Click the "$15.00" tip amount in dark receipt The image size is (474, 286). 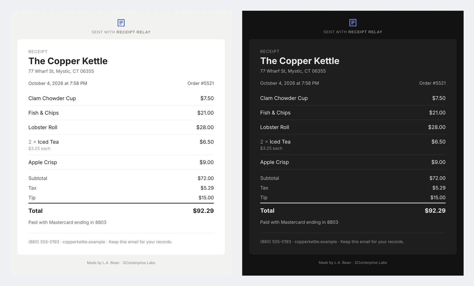click(x=438, y=197)
